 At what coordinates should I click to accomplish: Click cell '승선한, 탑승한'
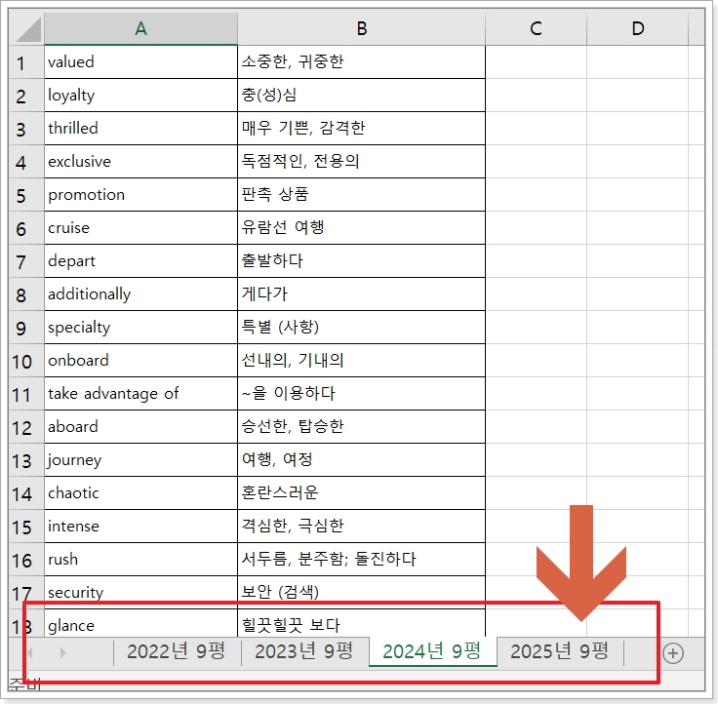click(361, 427)
